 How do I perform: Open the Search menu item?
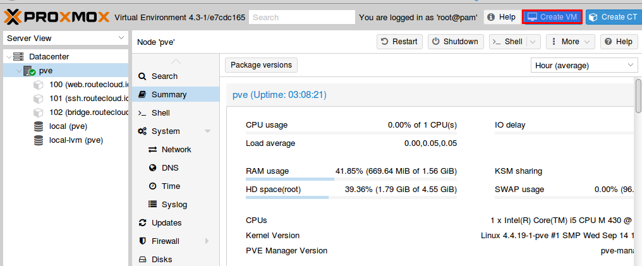click(176, 76)
